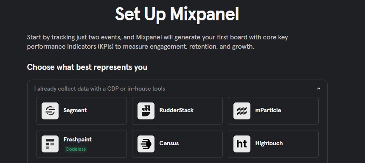Click 'I already collect data with a CDP' header
This screenshot has height=163, width=365.
[x=100, y=89]
